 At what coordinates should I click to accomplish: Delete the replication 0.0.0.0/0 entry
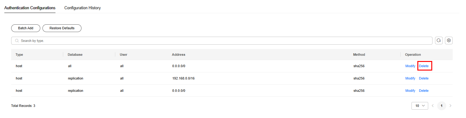(x=424, y=91)
